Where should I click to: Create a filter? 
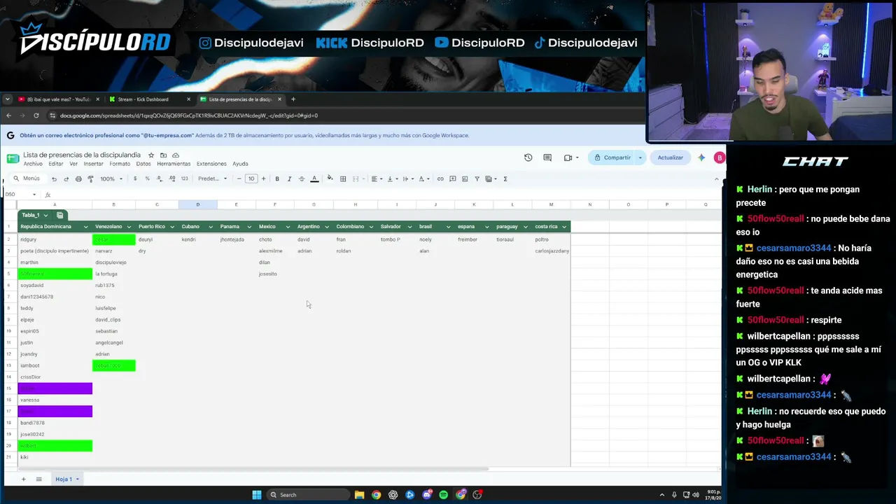477,178
